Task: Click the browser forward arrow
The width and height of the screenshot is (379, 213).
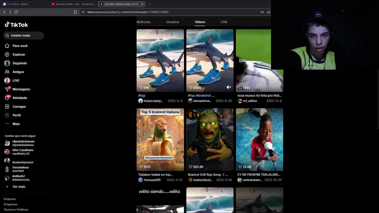Action: [x=10, y=12]
